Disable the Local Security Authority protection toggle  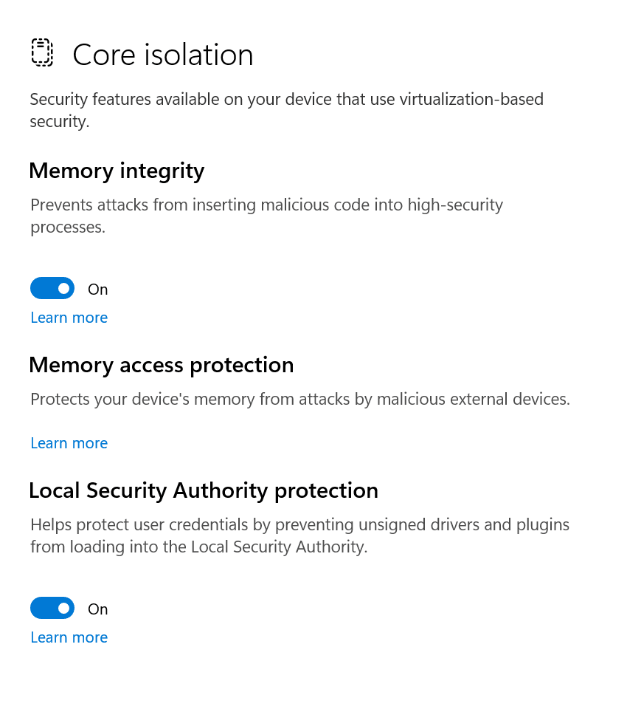point(52,608)
